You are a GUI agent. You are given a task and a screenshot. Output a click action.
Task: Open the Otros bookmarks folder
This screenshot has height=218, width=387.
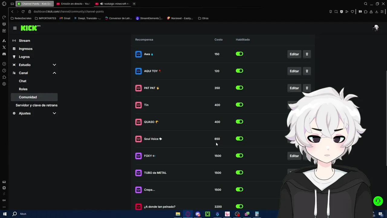[x=203, y=18]
